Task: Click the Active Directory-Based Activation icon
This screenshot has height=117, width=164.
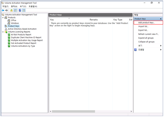Action: (6, 29)
